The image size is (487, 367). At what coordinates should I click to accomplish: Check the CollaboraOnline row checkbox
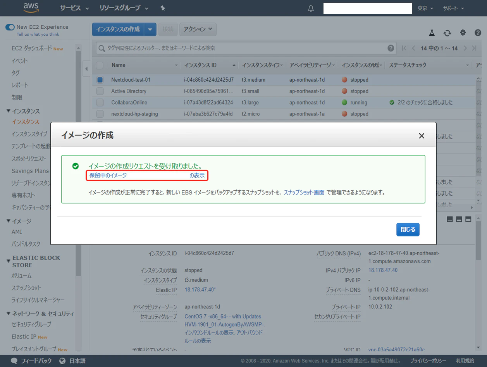[100, 103]
